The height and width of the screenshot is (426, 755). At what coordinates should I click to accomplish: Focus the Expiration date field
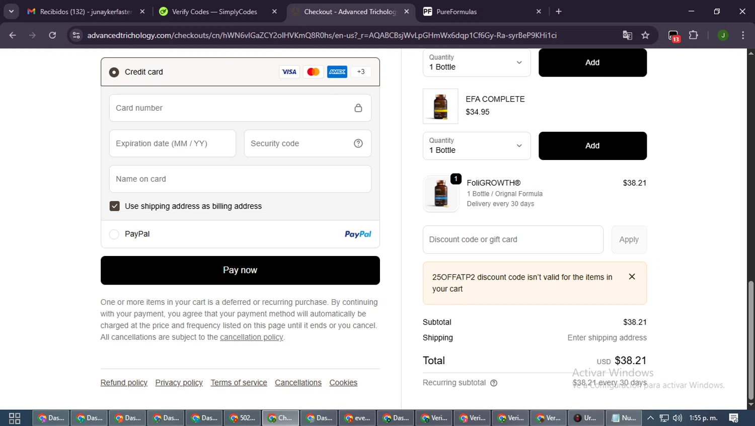click(173, 143)
